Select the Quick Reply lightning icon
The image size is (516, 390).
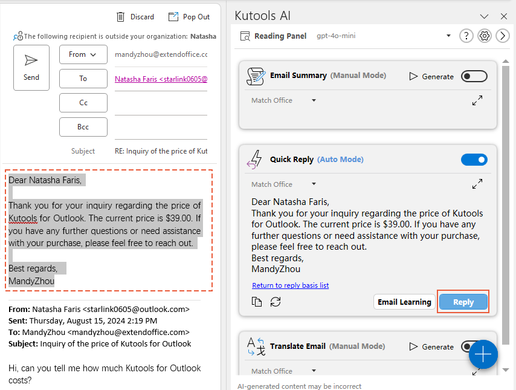(x=254, y=159)
